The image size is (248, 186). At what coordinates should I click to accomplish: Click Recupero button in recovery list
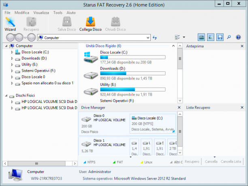[192, 162]
